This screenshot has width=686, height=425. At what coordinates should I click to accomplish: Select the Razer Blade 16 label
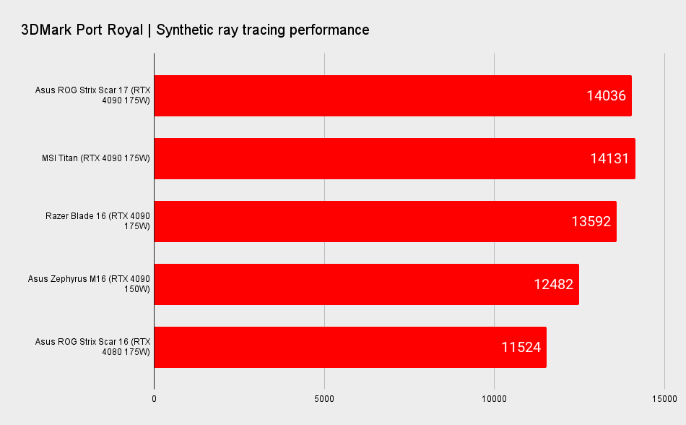pos(97,221)
